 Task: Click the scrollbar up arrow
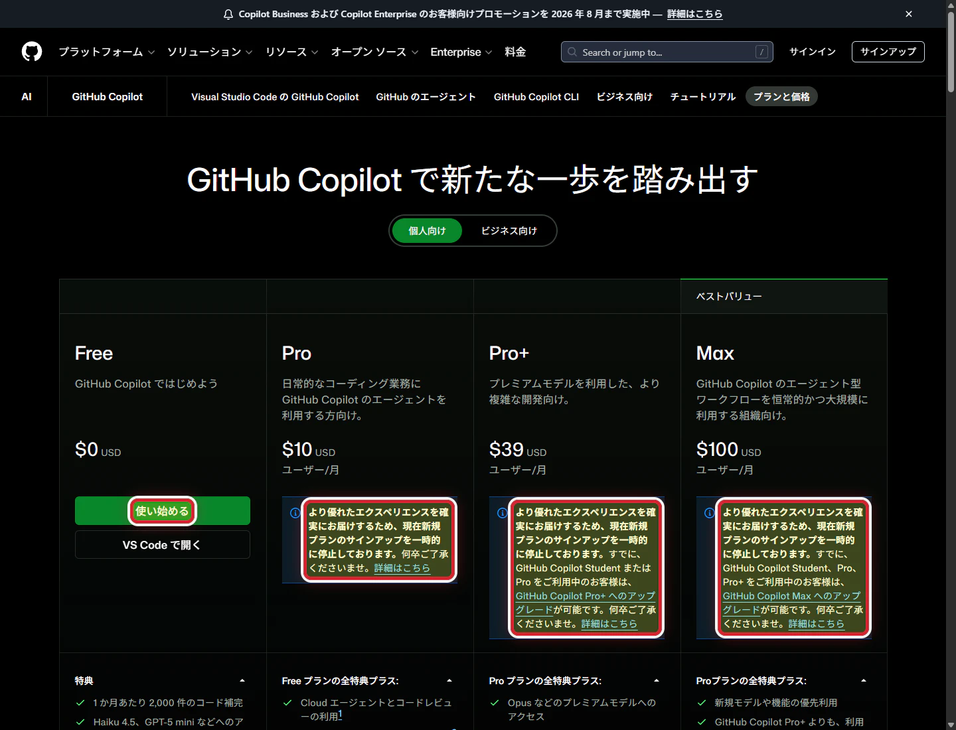tap(951, 5)
